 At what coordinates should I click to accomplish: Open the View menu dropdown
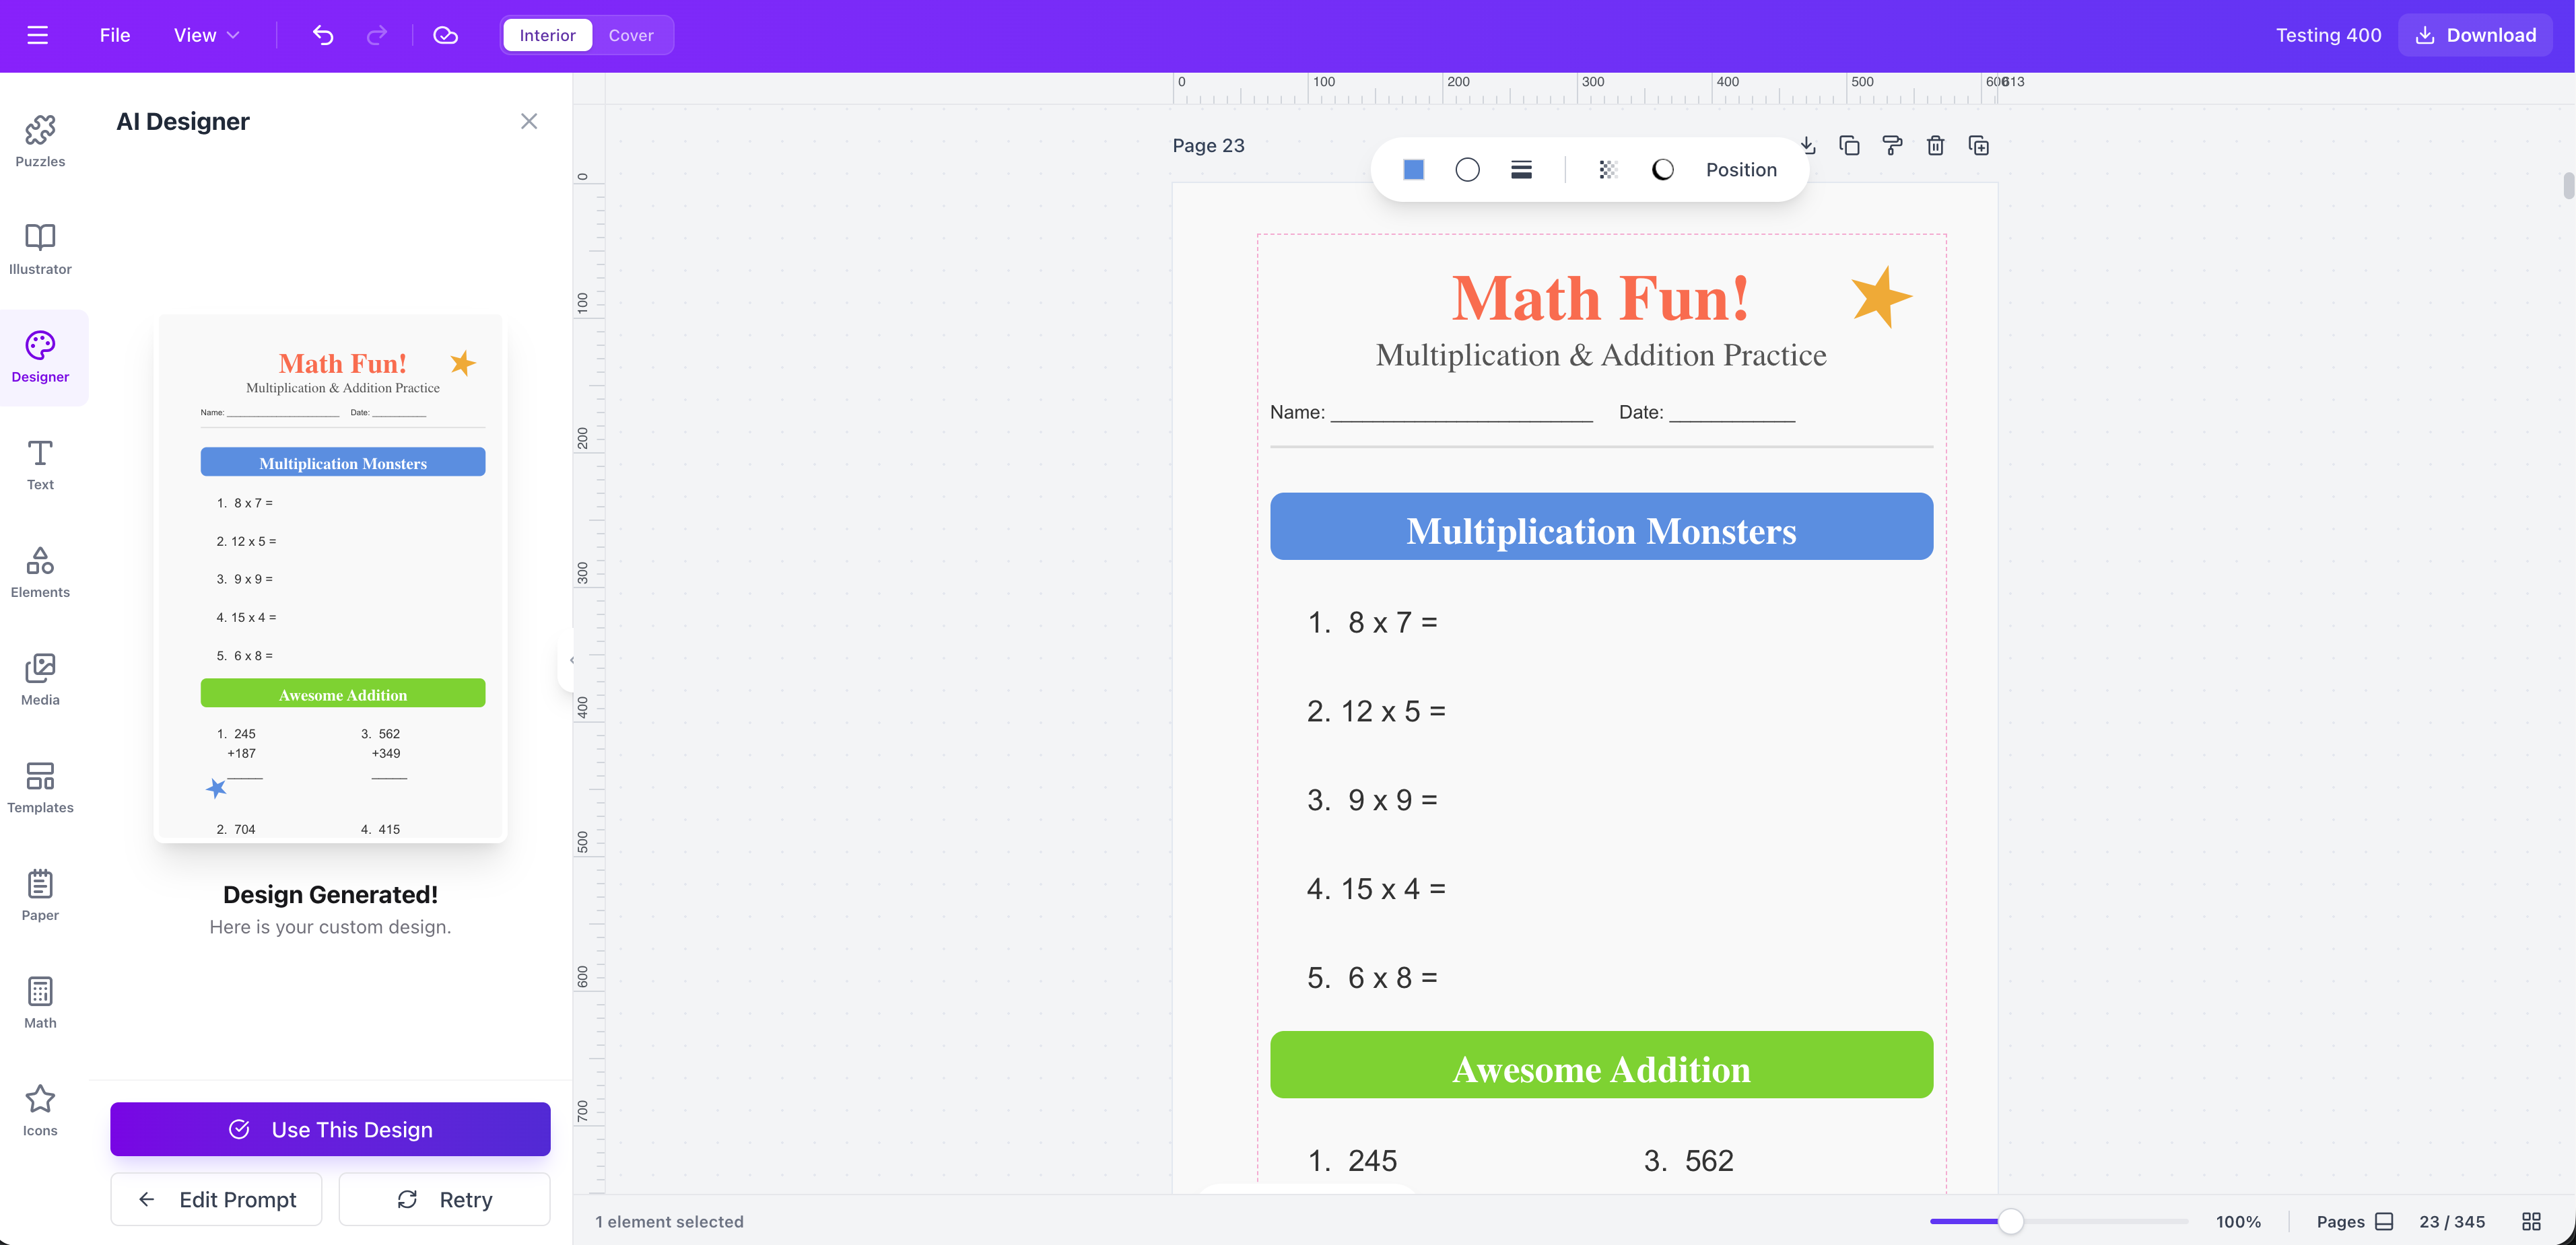click(x=204, y=35)
